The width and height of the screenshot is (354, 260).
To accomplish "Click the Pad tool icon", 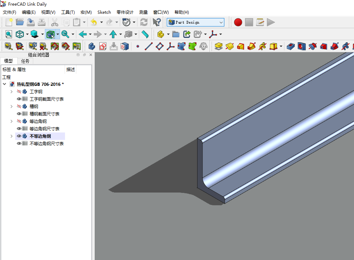I will 219,46.
